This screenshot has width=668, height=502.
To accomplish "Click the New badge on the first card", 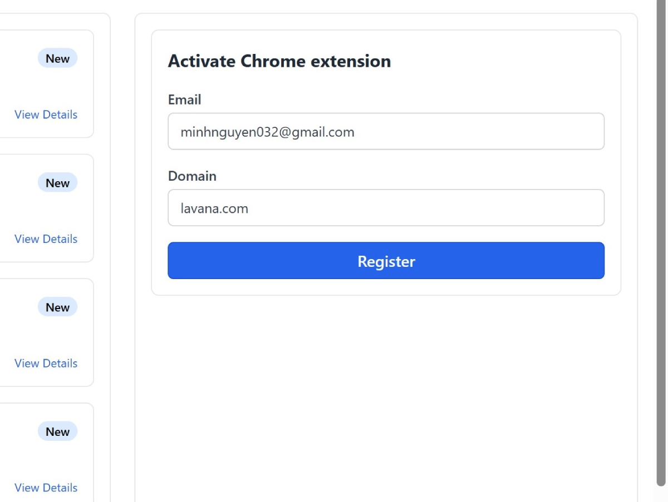I will pos(57,58).
